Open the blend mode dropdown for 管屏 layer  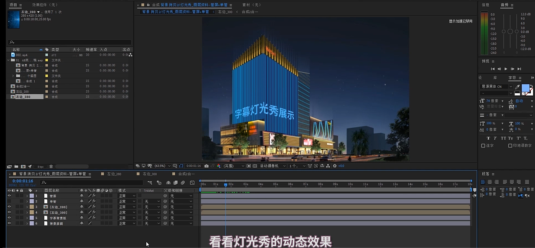pyautogui.click(x=127, y=196)
